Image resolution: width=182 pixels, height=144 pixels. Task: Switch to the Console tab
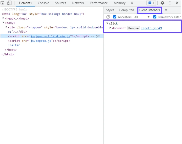43,3
